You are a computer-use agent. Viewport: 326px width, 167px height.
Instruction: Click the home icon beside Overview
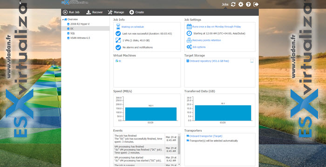click(66, 19)
